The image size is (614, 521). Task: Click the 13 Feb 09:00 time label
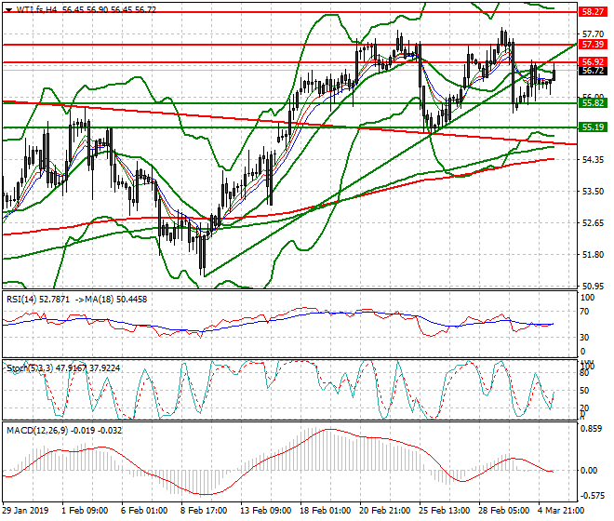pos(266,511)
